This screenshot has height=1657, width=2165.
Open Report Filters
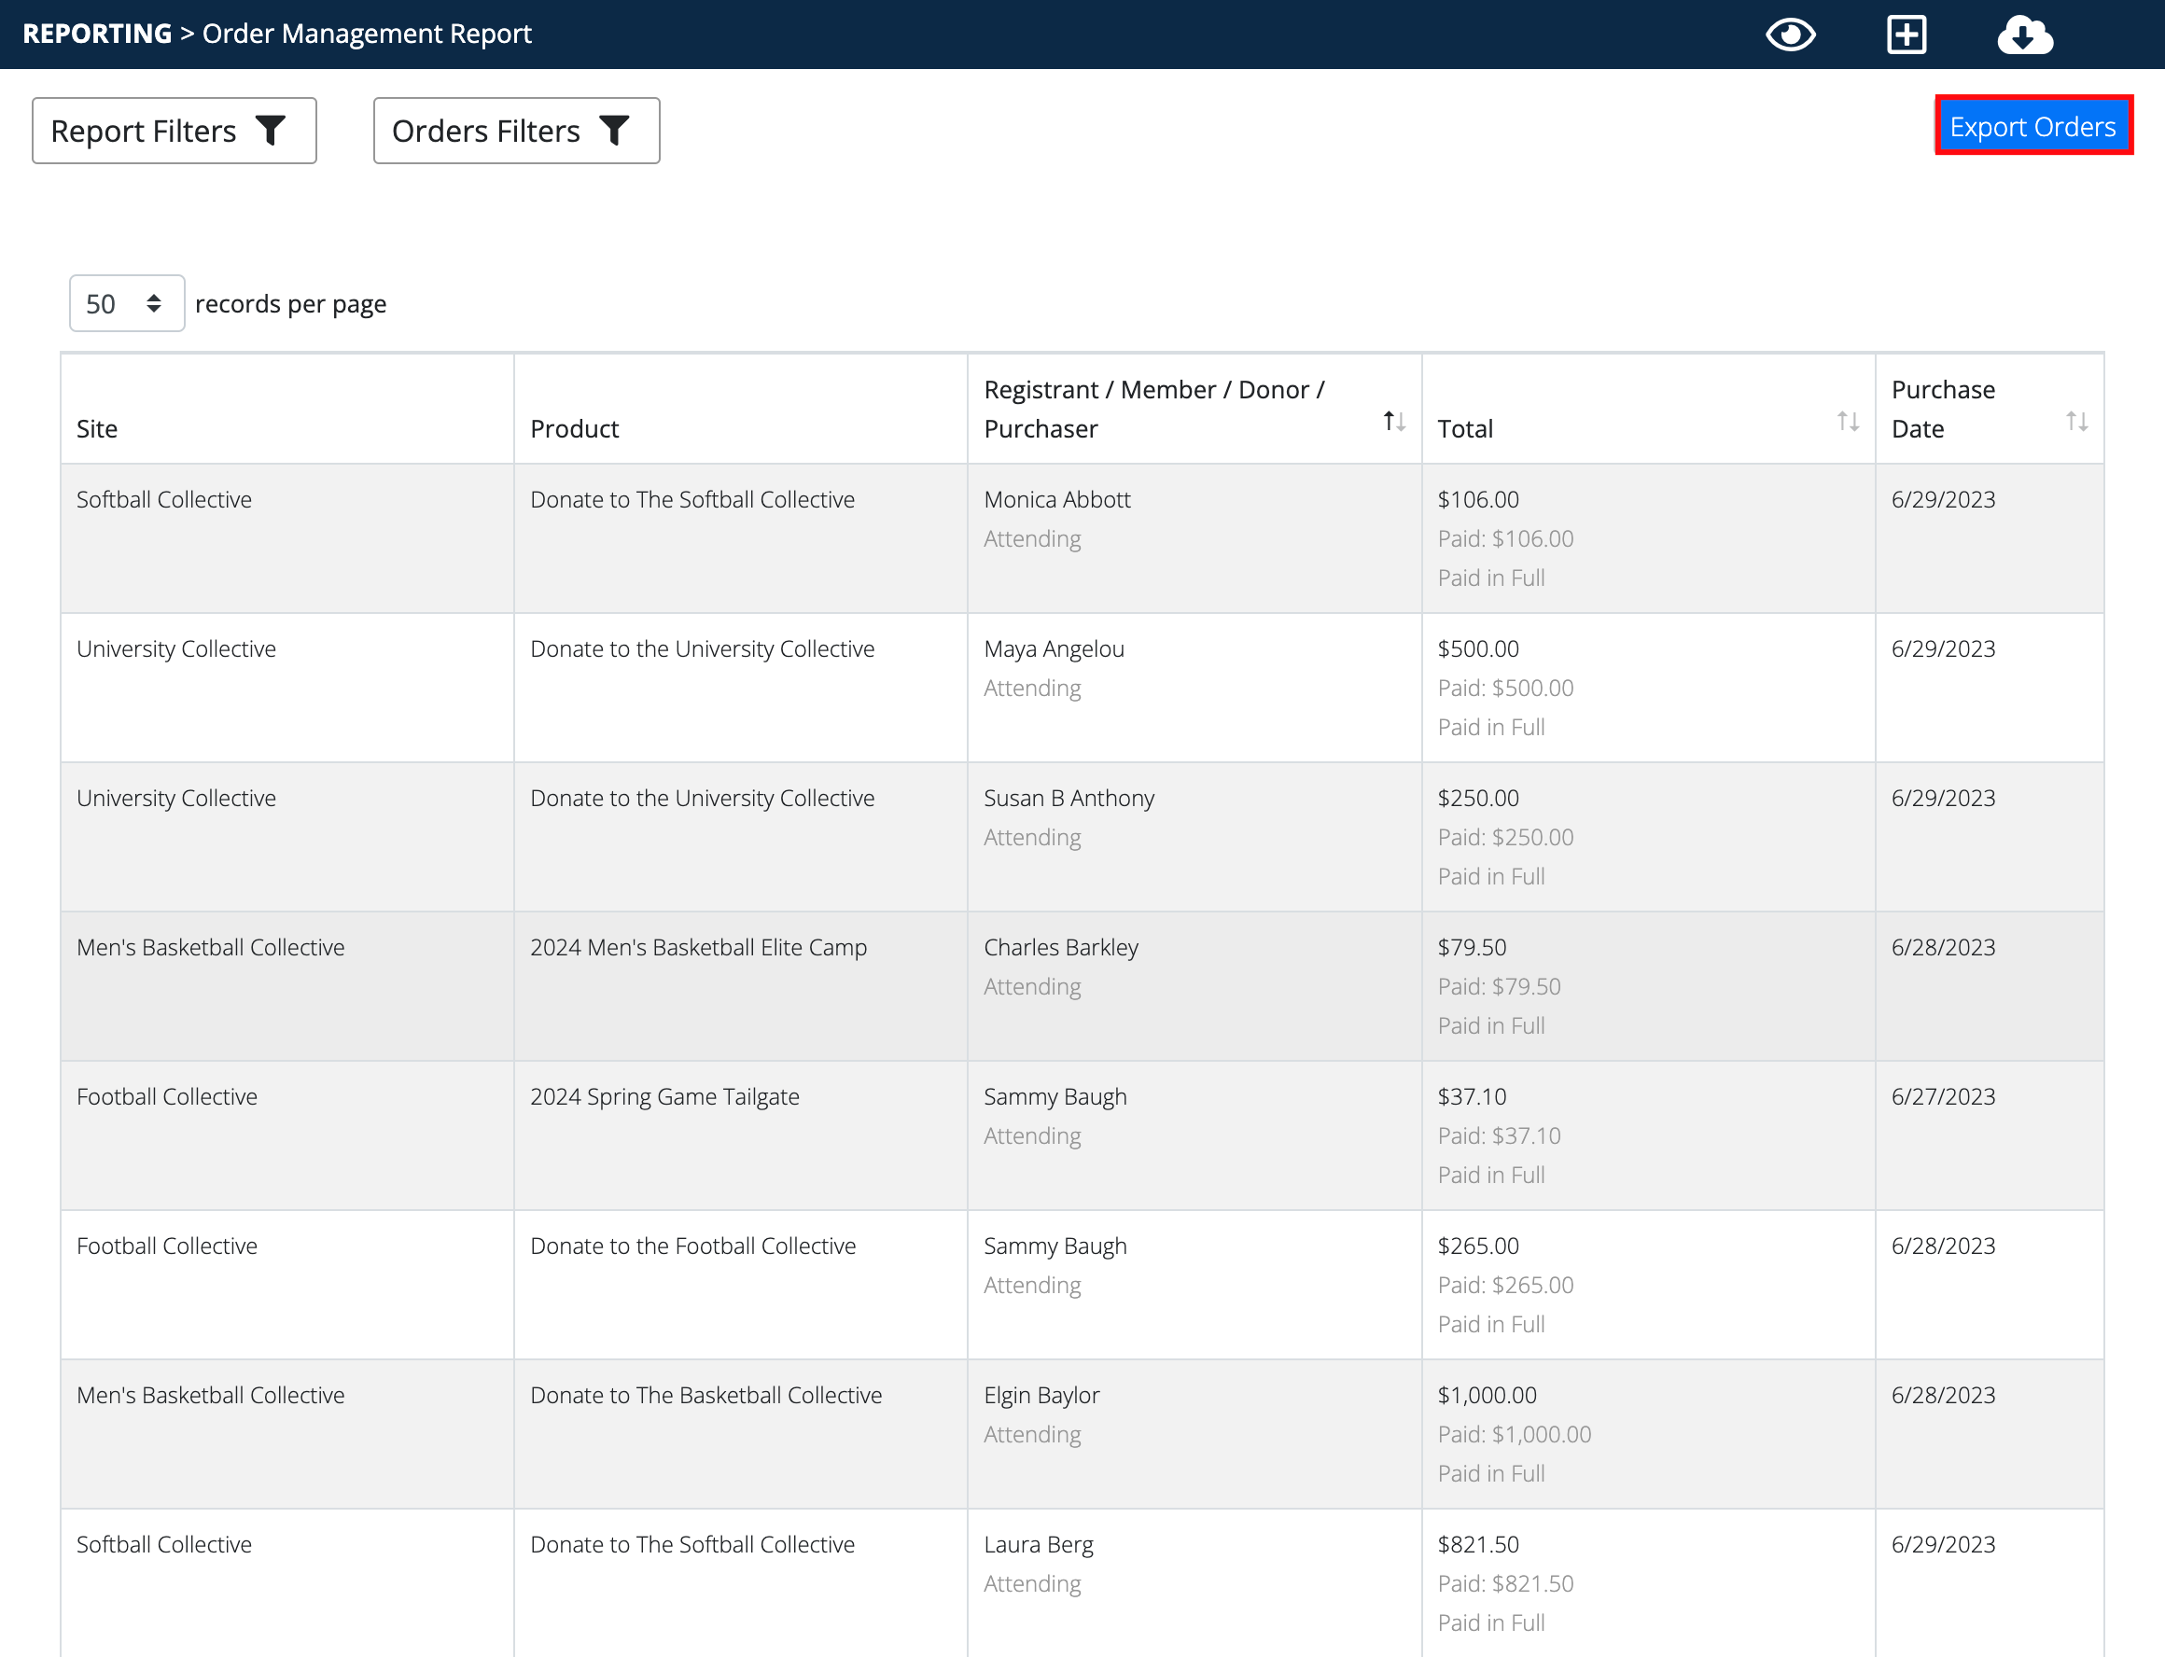click(x=174, y=129)
